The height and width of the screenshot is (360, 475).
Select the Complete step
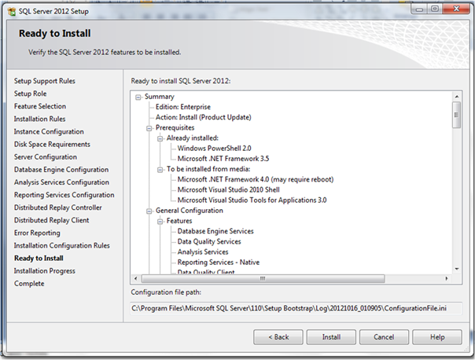[29, 284]
